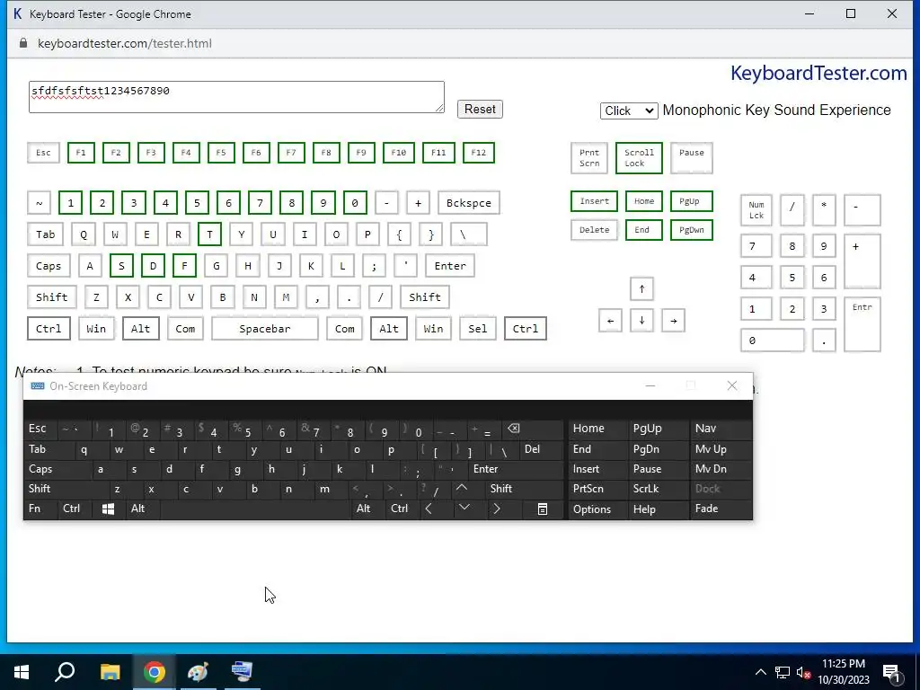920x690 pixels.
Task: Open the muted volume tray icon
Action: pos(803,672)
